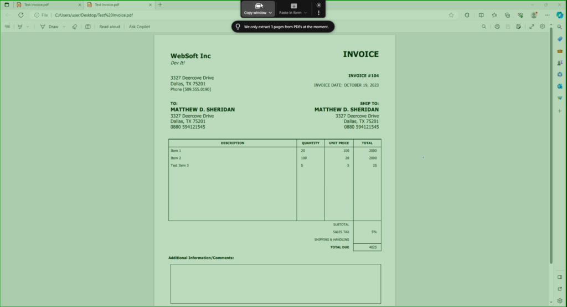Open sidebar Shopping tag icon
Image resolution: width=567 pixels, height=307 pixels.
(x=560, y=39)
